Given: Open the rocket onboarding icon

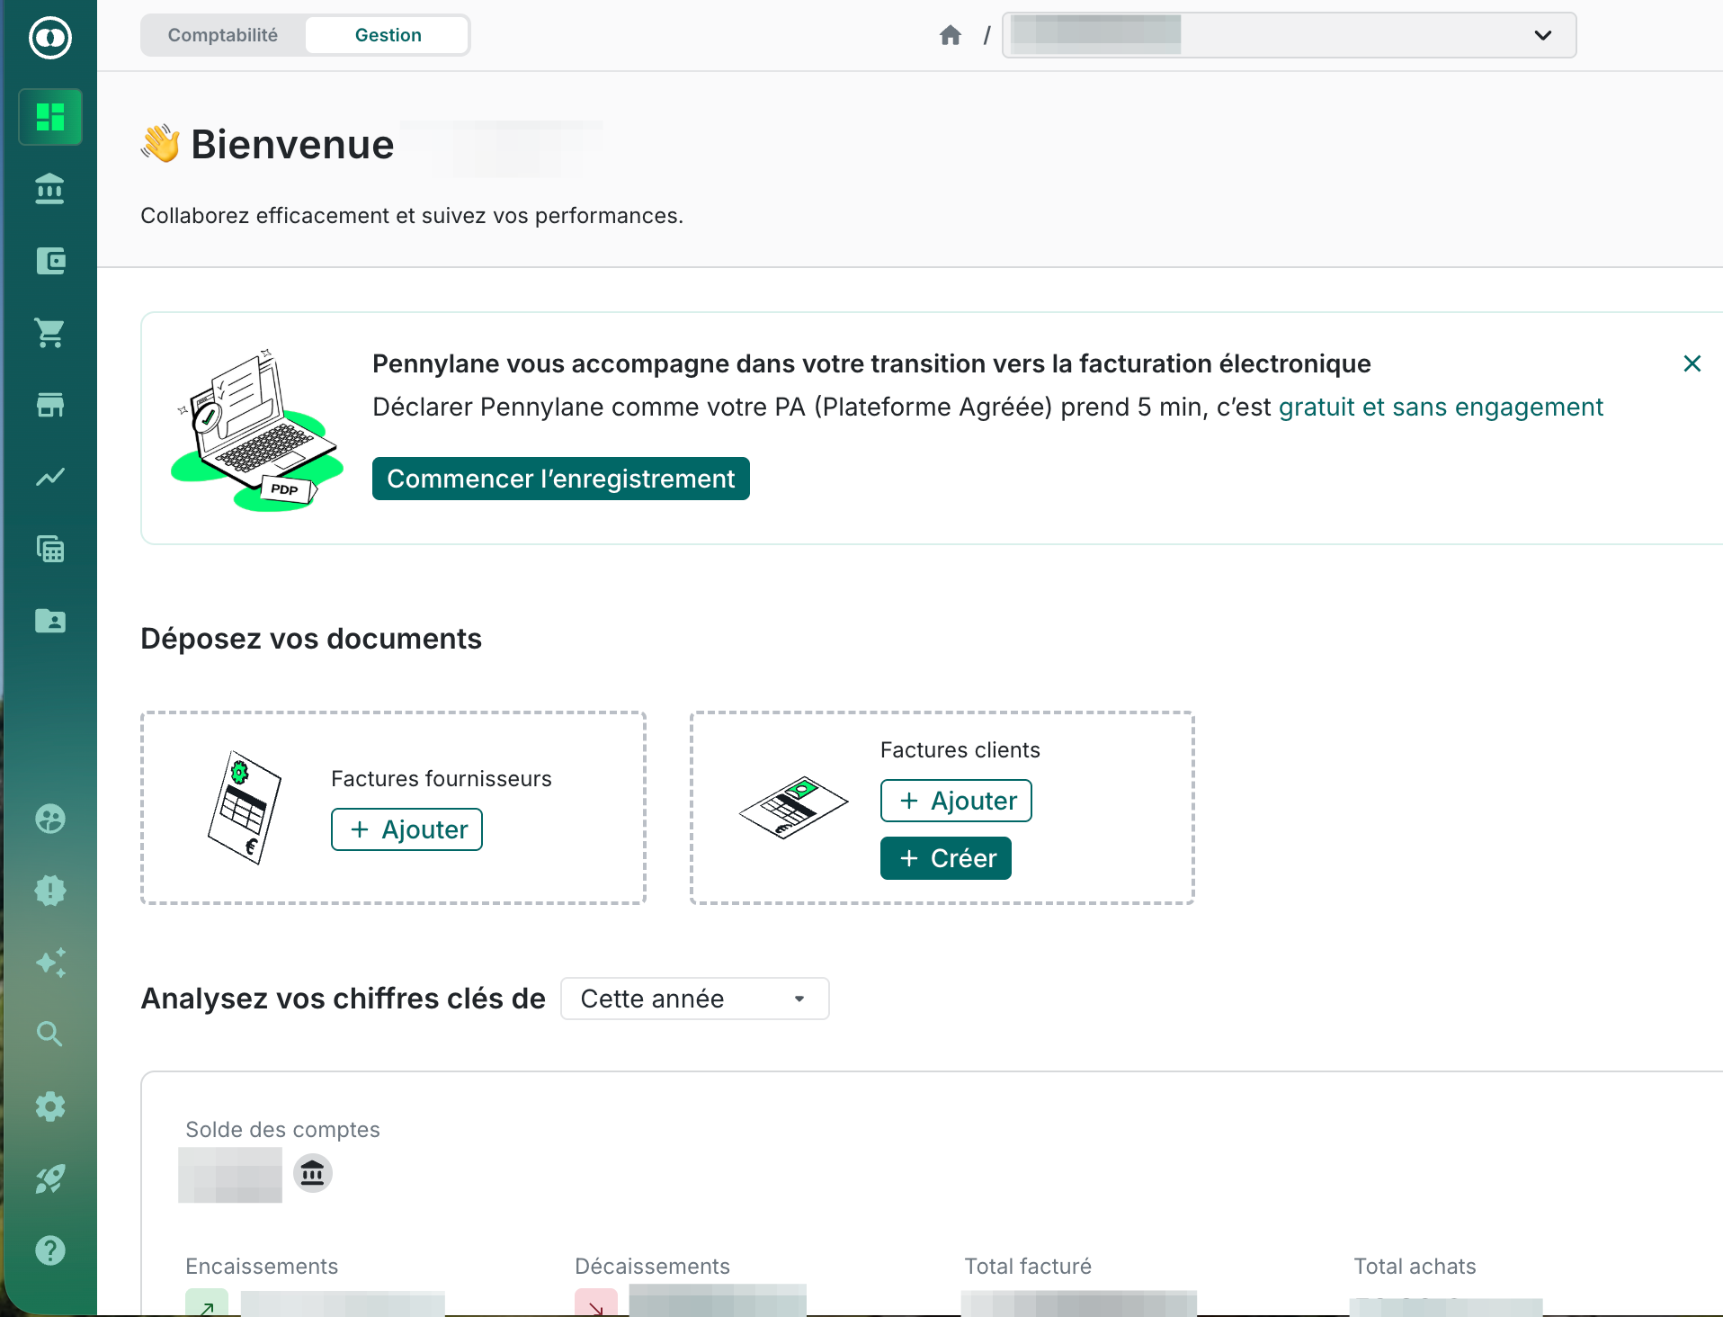Looking at the screenshot, I should [x=50, y=1178].
